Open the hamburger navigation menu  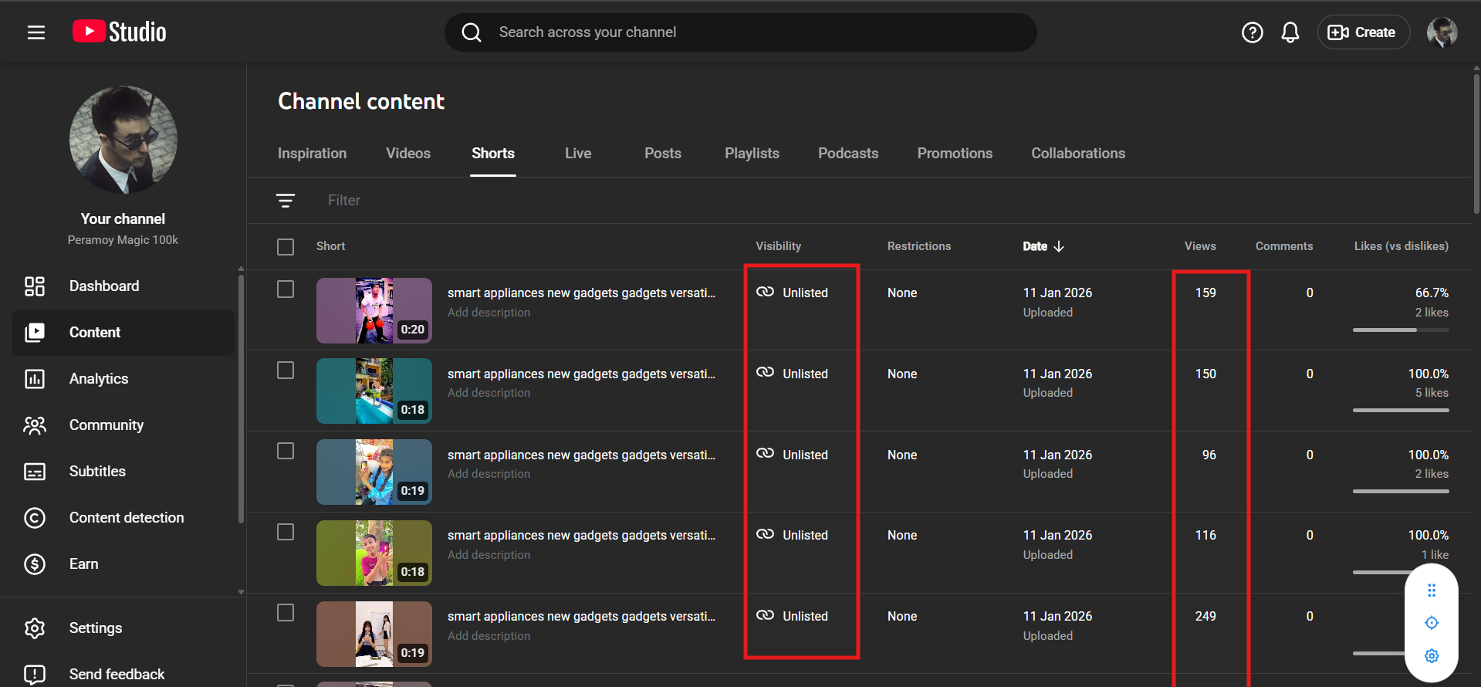(x=36, y=32)
